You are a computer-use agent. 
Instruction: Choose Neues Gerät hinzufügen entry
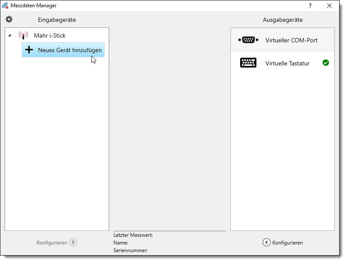coord(70,50)
